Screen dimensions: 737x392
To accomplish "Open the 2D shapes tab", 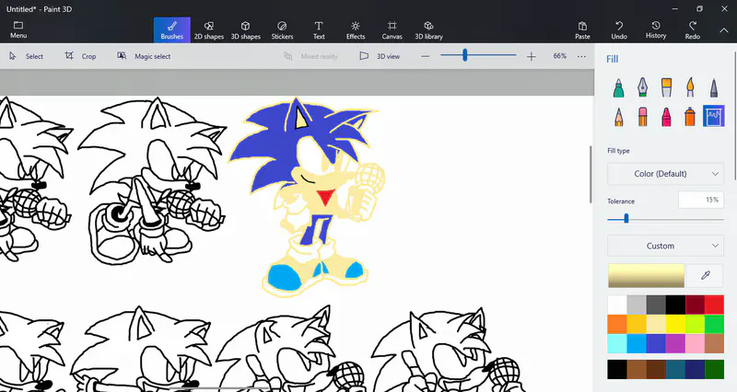I will tap(209, 30).
